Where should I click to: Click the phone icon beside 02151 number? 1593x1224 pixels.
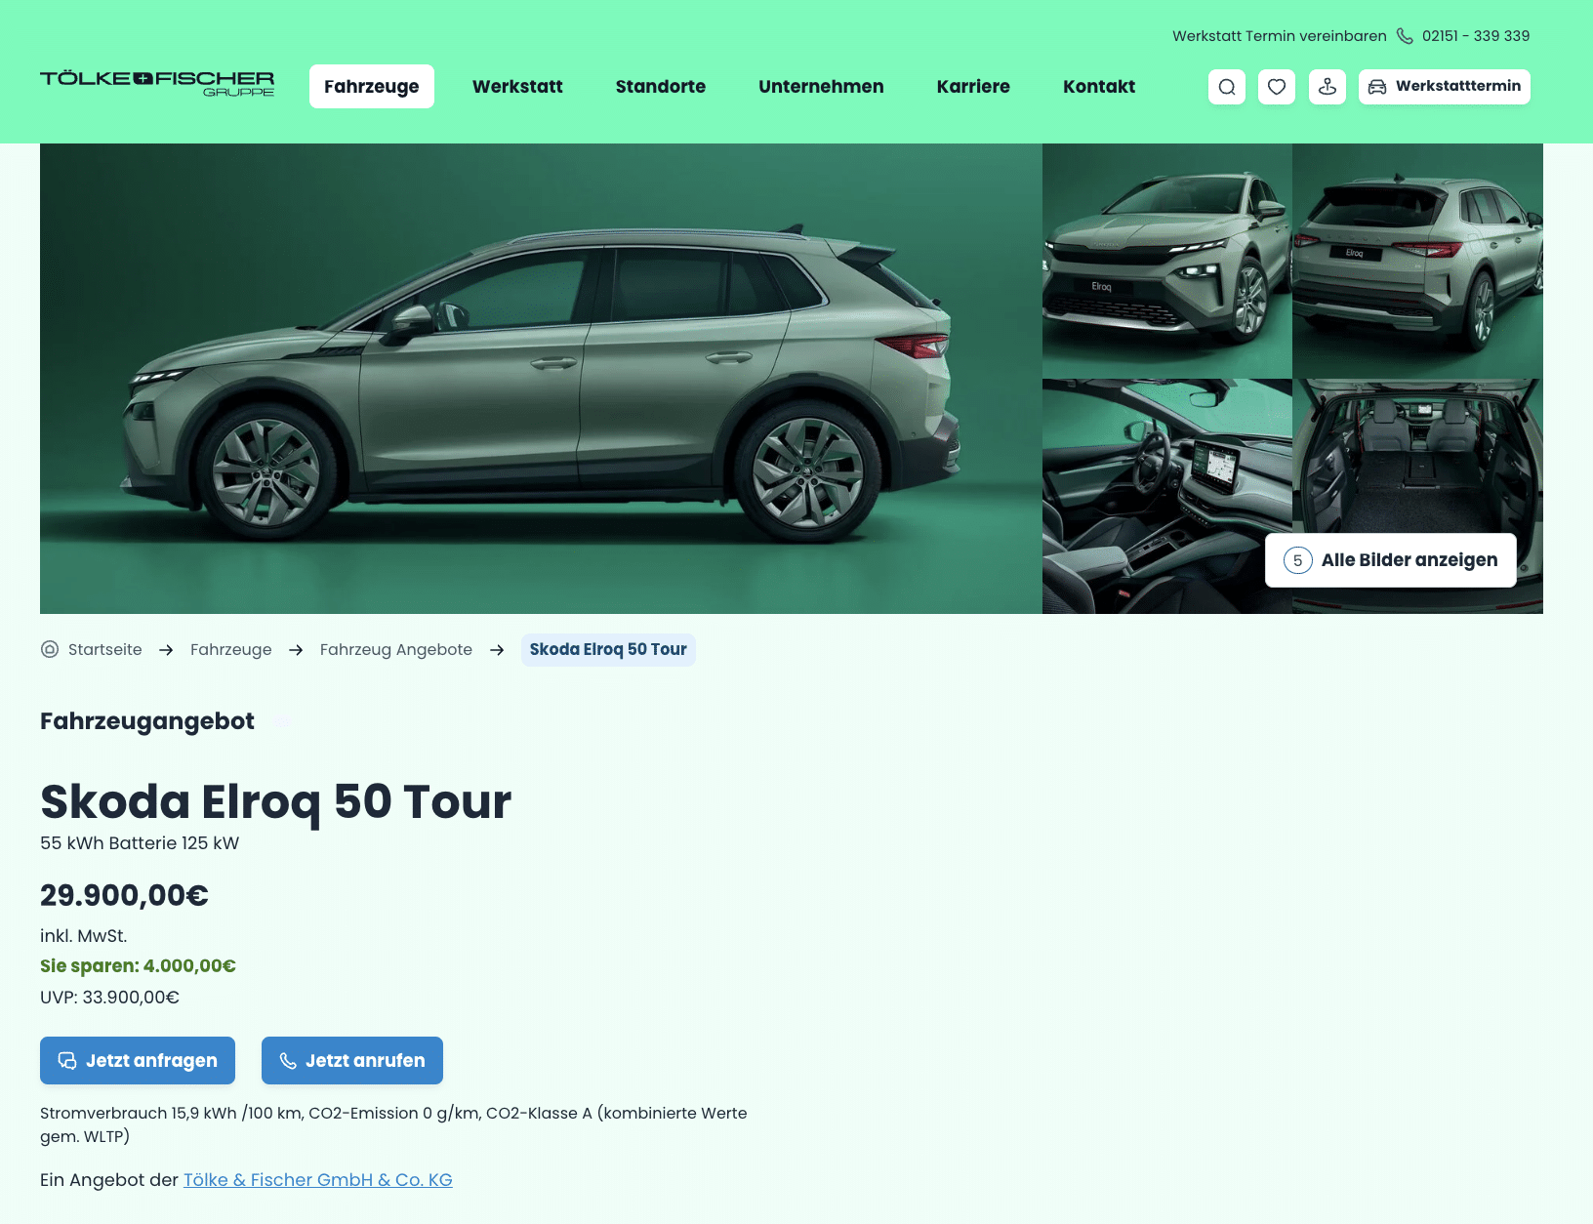[x=1405, y=36]
